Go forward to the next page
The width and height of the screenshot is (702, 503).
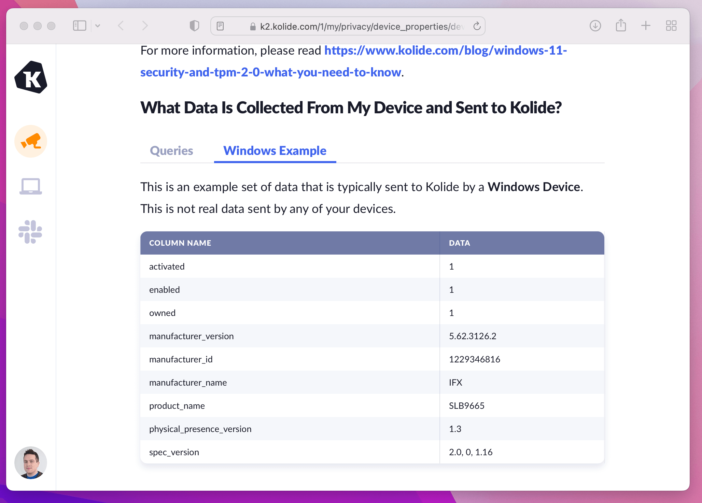[x=145, y=26]
